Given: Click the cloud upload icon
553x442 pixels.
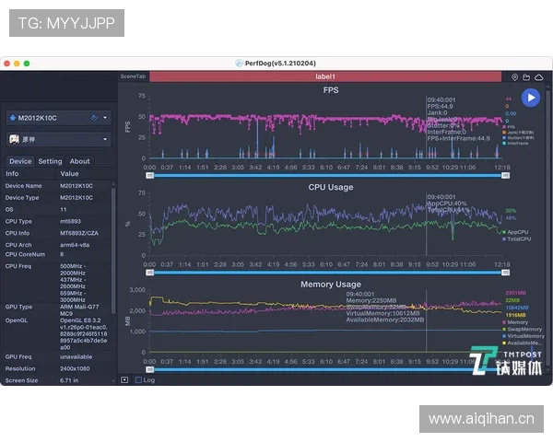Looking at the screenshot, I should 537,77.
